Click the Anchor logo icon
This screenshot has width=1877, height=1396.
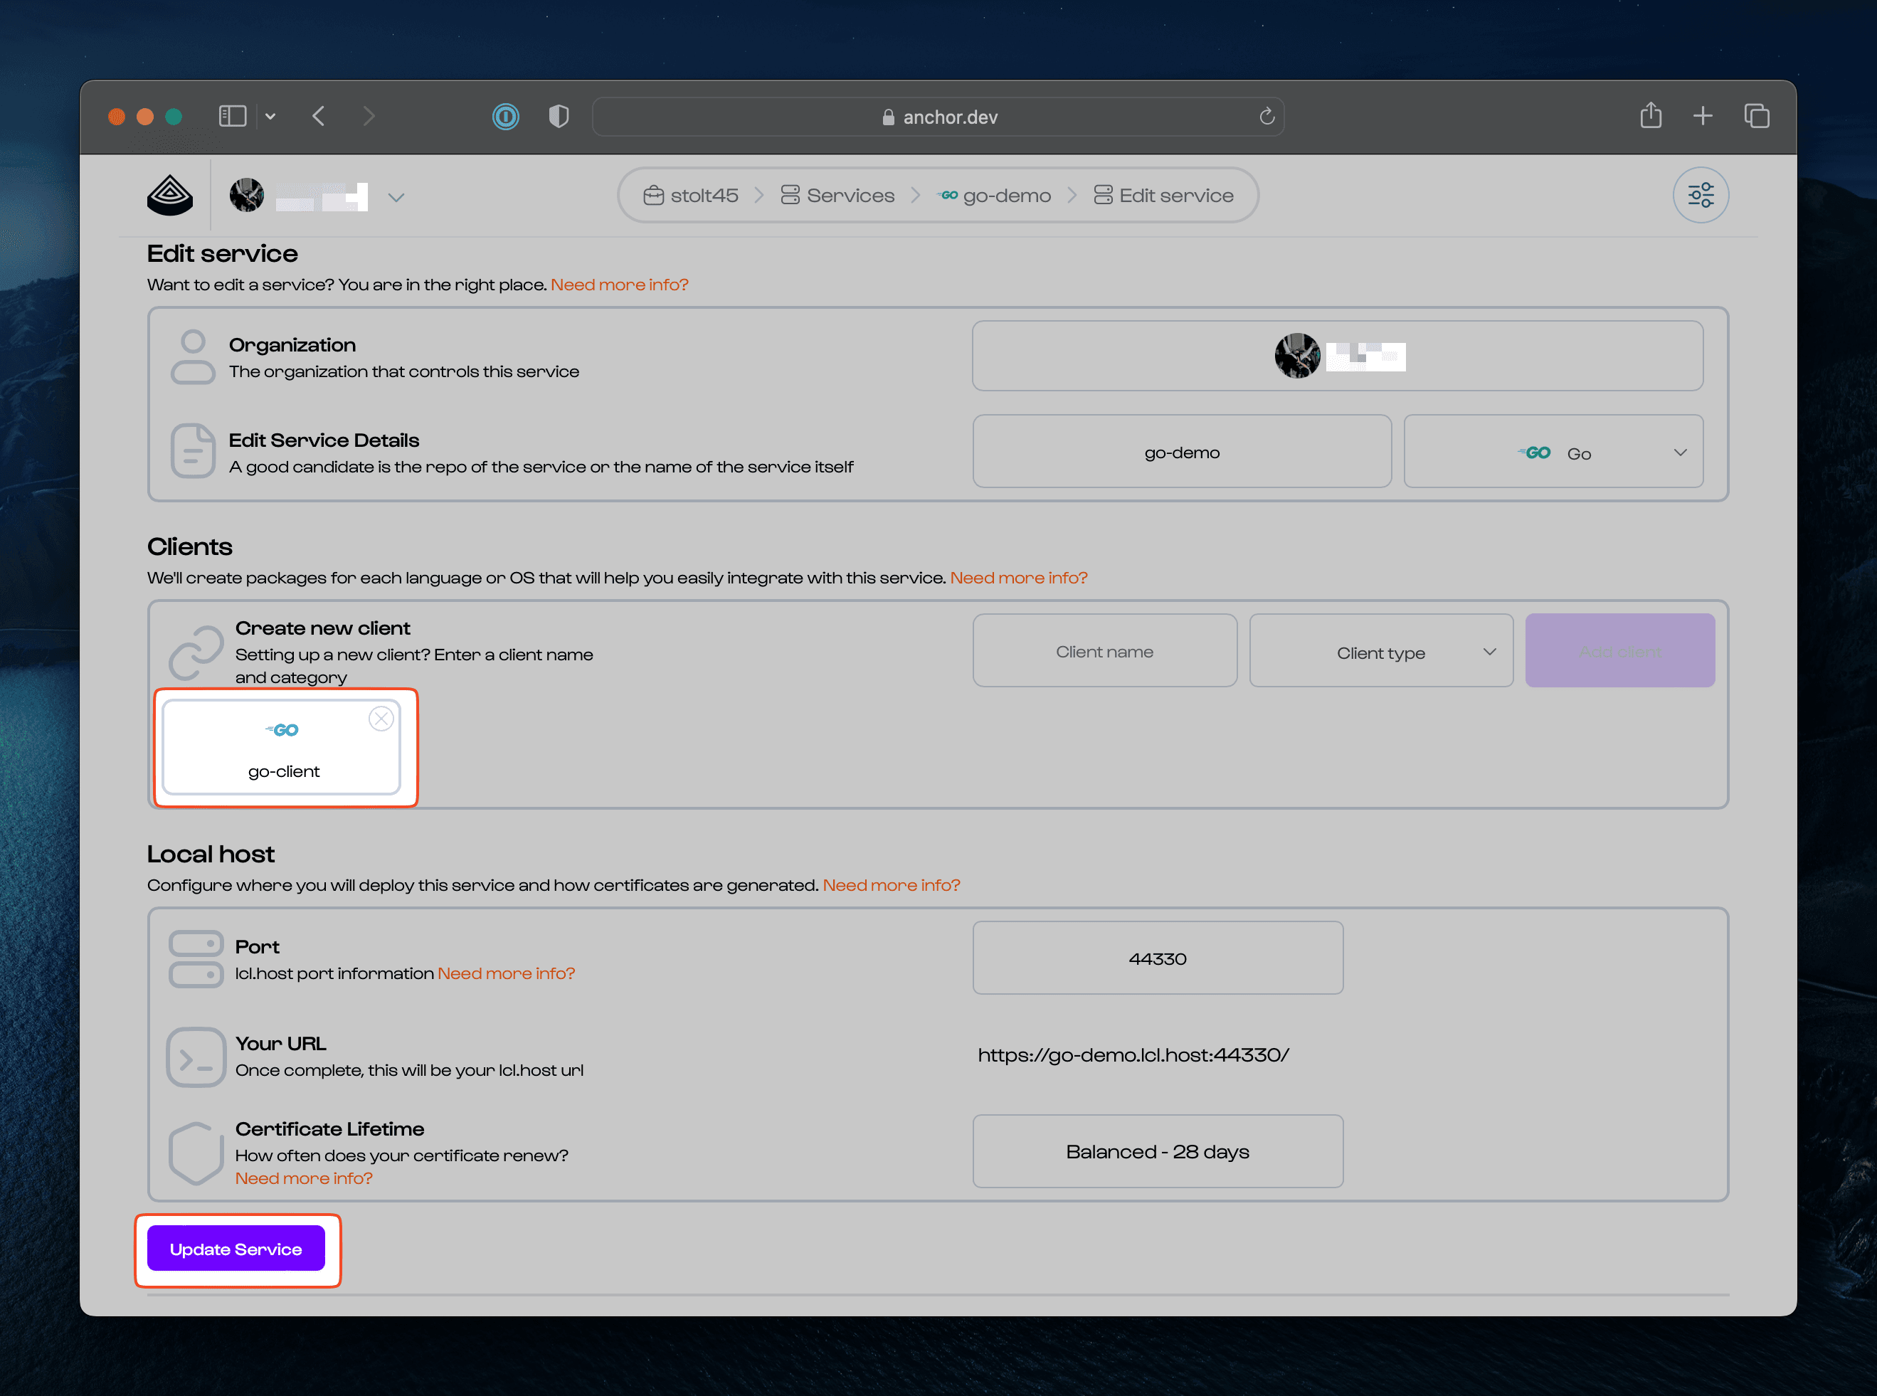[169, 194]
